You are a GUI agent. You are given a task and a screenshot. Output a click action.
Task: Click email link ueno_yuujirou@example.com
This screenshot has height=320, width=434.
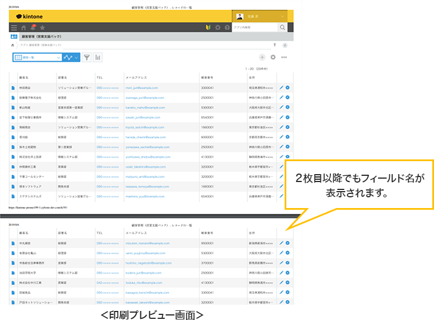(145, 253)
